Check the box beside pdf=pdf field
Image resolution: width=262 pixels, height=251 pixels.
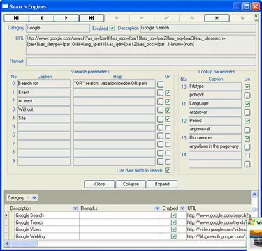[247, 96]
